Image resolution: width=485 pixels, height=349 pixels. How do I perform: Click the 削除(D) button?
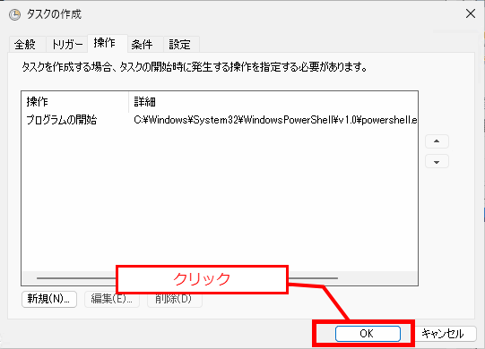pos(175,299)
